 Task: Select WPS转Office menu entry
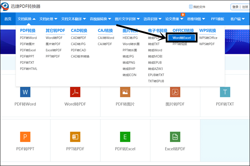pos(208,38)
